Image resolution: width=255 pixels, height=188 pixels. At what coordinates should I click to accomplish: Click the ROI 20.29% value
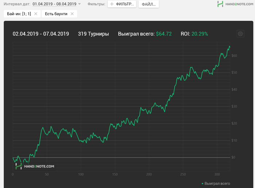pos(200,34)
